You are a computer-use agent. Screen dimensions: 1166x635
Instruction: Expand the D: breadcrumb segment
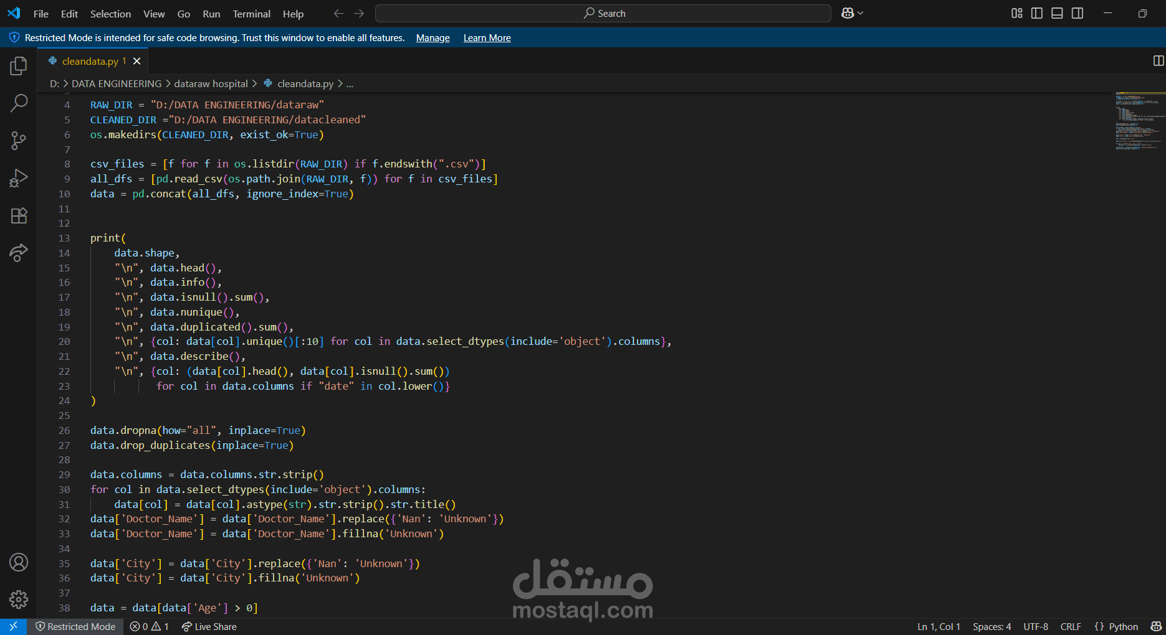[x=54, y=83]
